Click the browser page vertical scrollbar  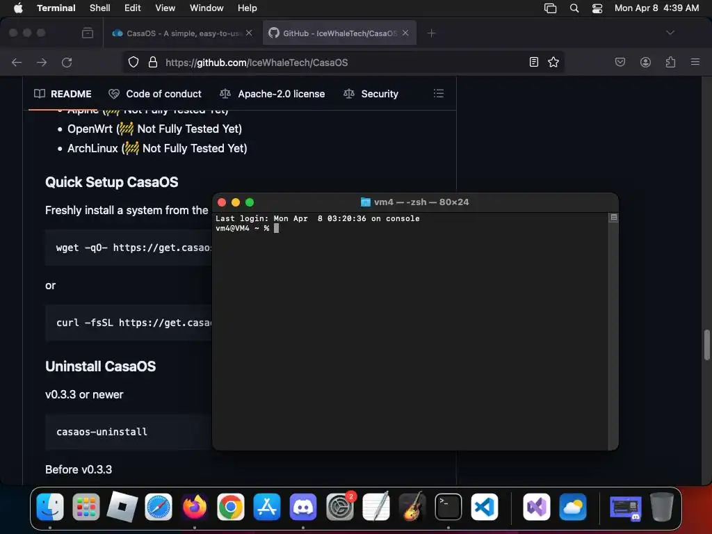coord(707,345)
